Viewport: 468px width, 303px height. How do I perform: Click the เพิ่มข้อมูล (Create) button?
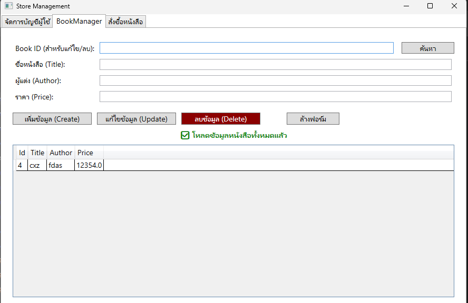tap(52, 119)
